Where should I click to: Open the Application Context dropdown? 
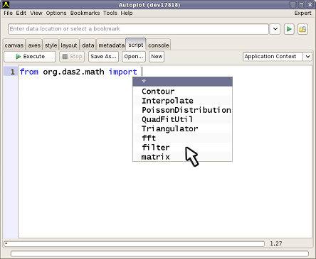click(278, 57)
